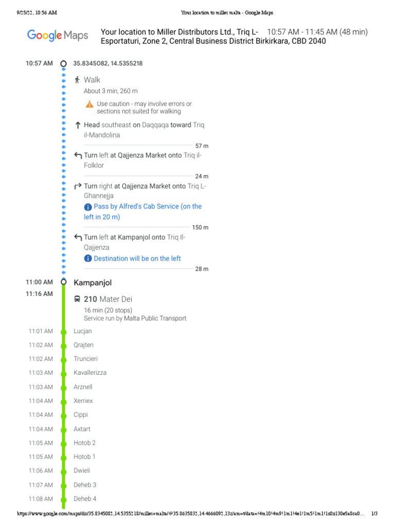
Task: Click info icon beside Destination on left
Action: click(88, 259)
